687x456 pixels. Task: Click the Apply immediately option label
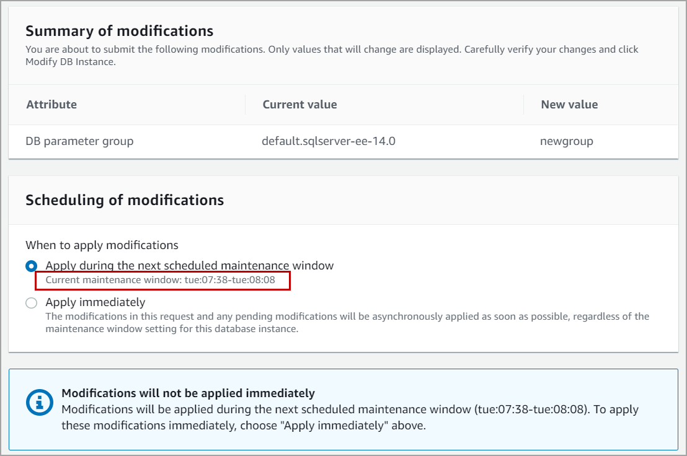pyautogui.click(x=95, y=302)
